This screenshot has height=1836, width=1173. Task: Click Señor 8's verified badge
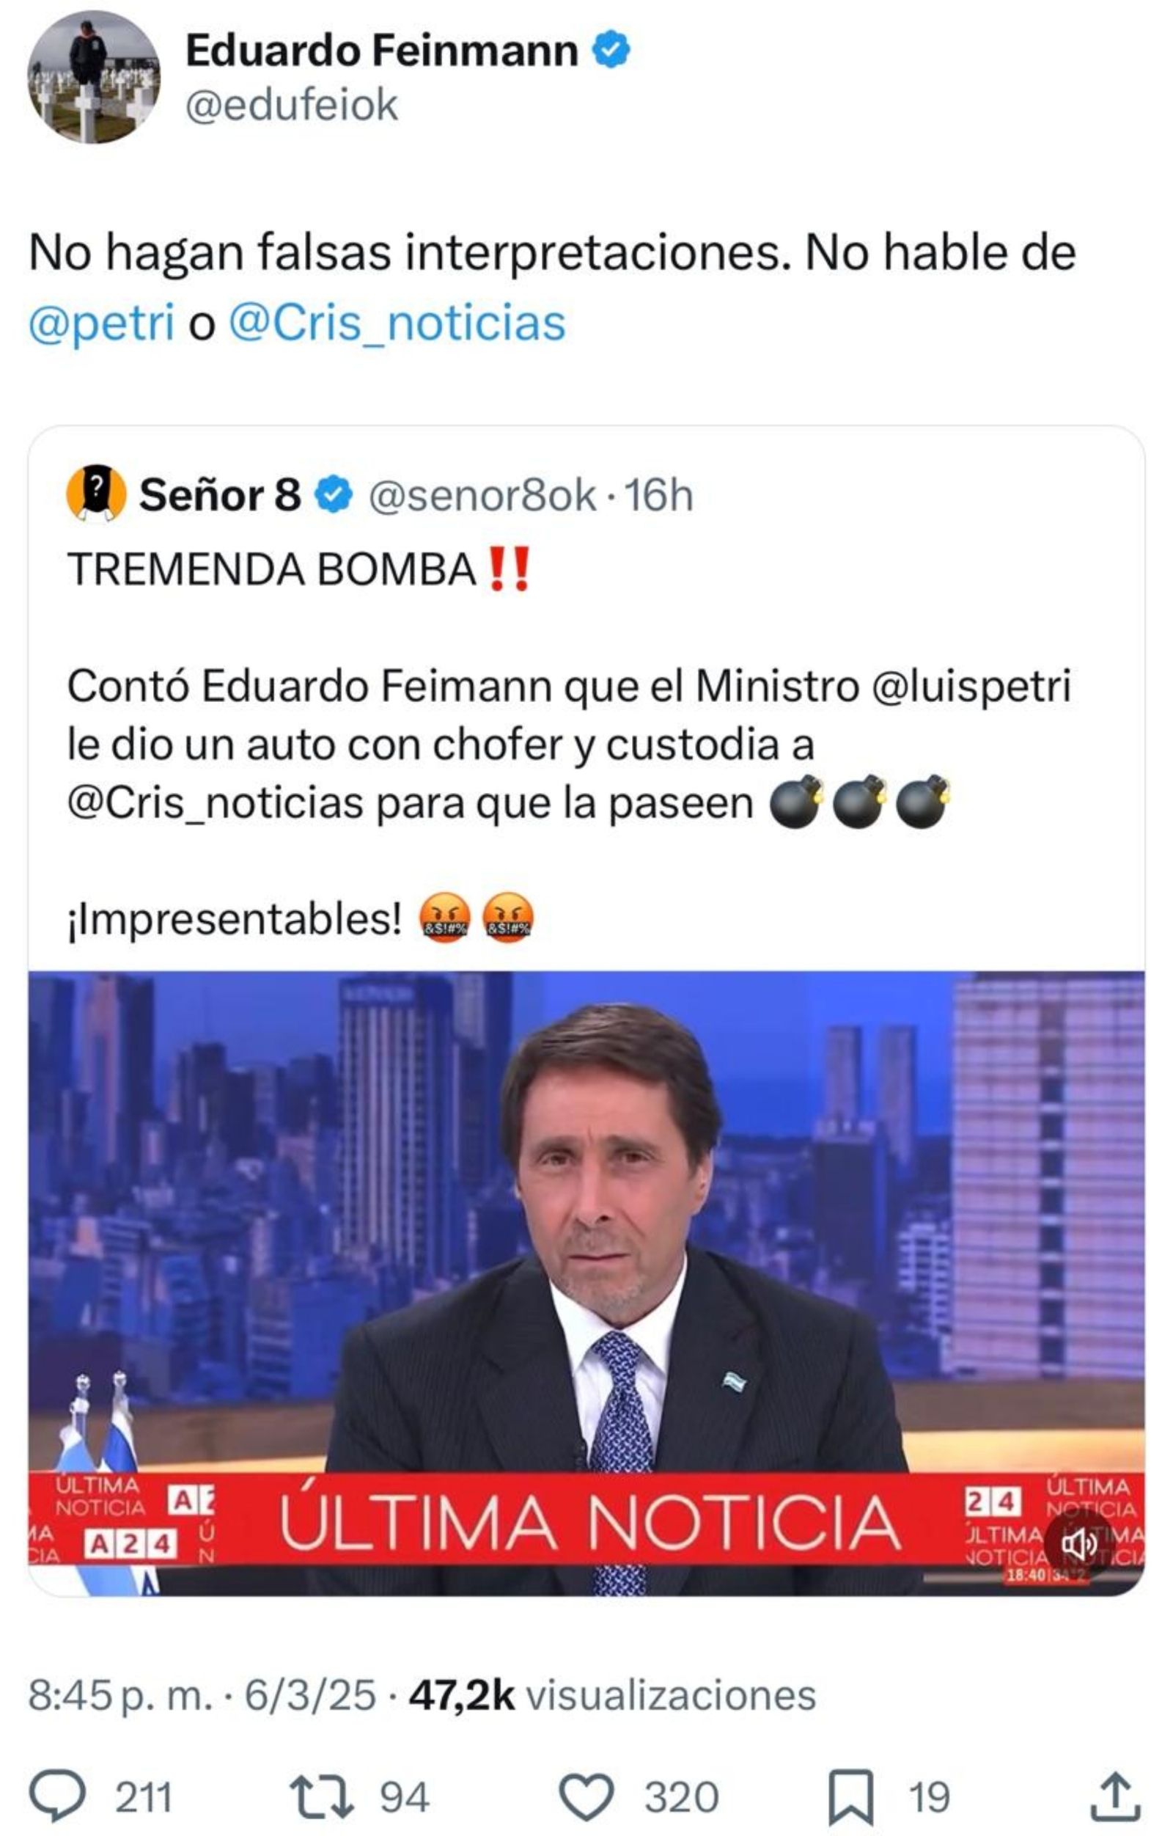tap(334, 495)
